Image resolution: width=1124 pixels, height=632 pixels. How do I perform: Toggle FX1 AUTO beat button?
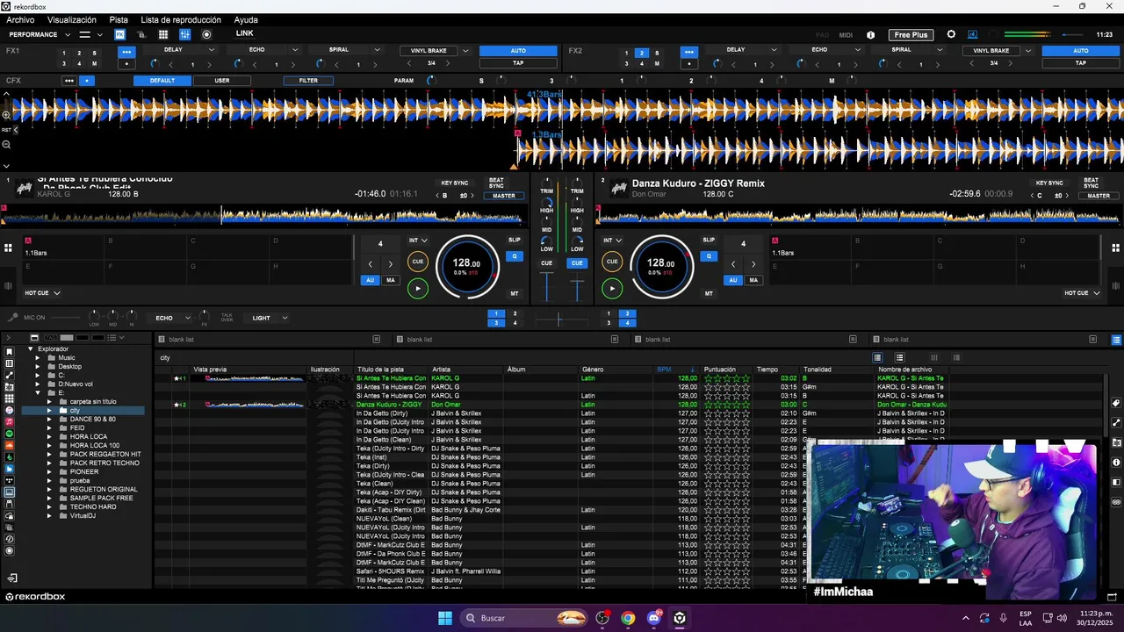518,51
